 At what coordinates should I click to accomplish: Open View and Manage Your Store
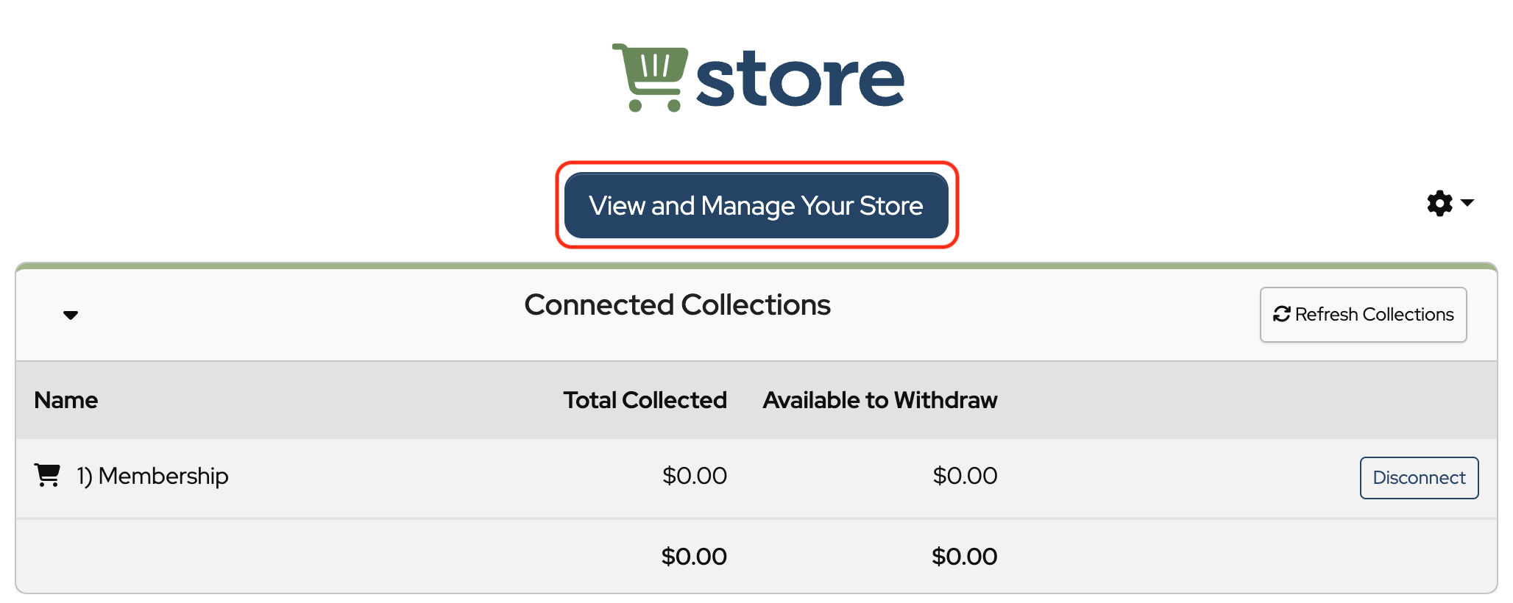756,206
